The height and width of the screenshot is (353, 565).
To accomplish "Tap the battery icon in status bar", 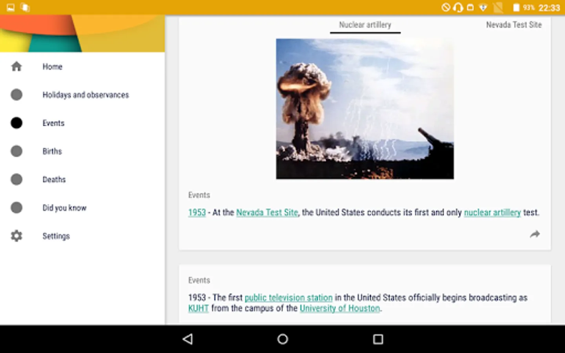I will click(x=516, y=7).
